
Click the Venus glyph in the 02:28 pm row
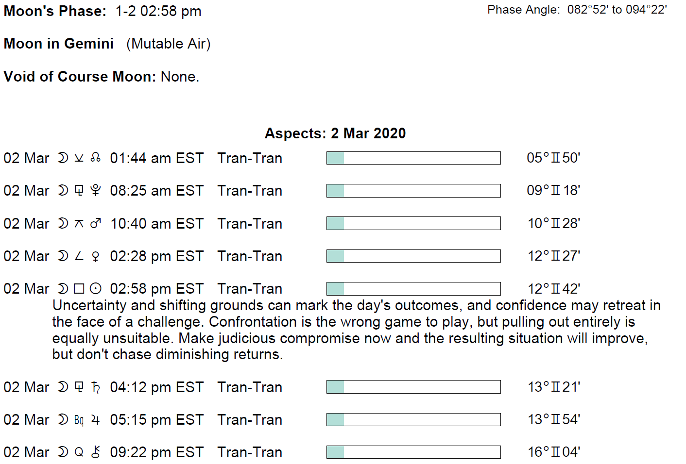(x=96, y=256)
